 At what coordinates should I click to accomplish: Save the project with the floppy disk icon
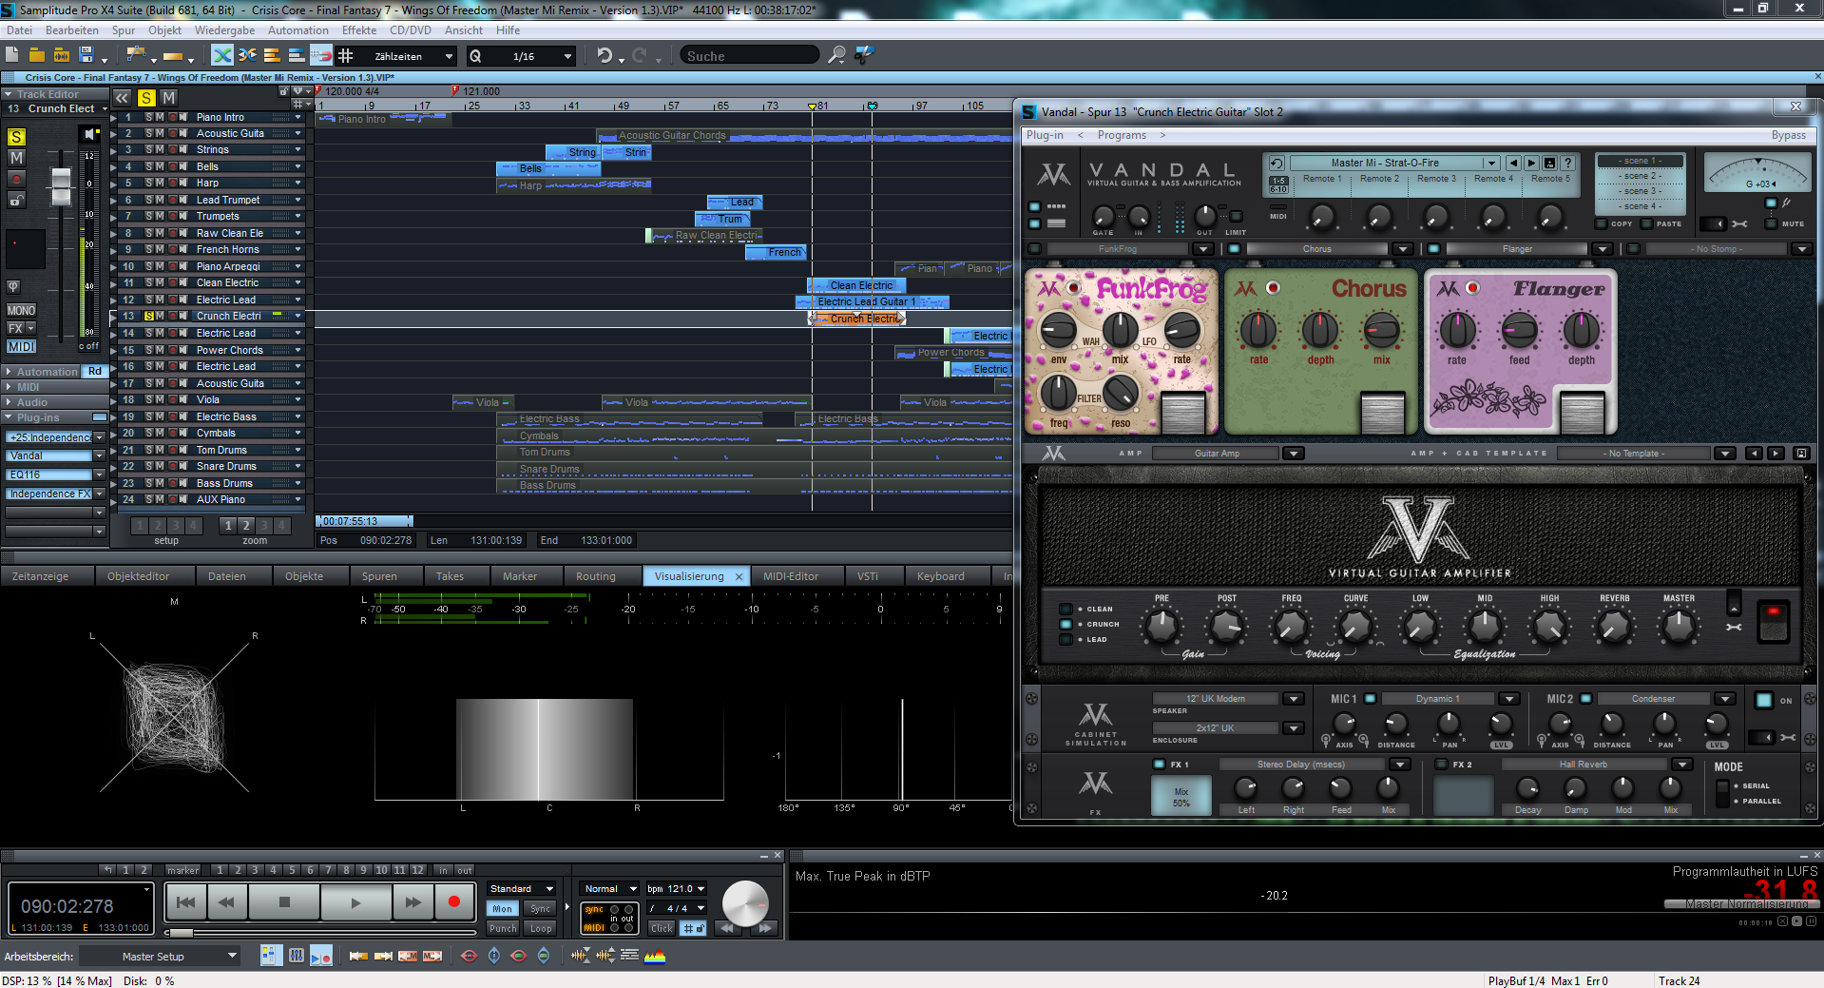[x=86, y=55]
